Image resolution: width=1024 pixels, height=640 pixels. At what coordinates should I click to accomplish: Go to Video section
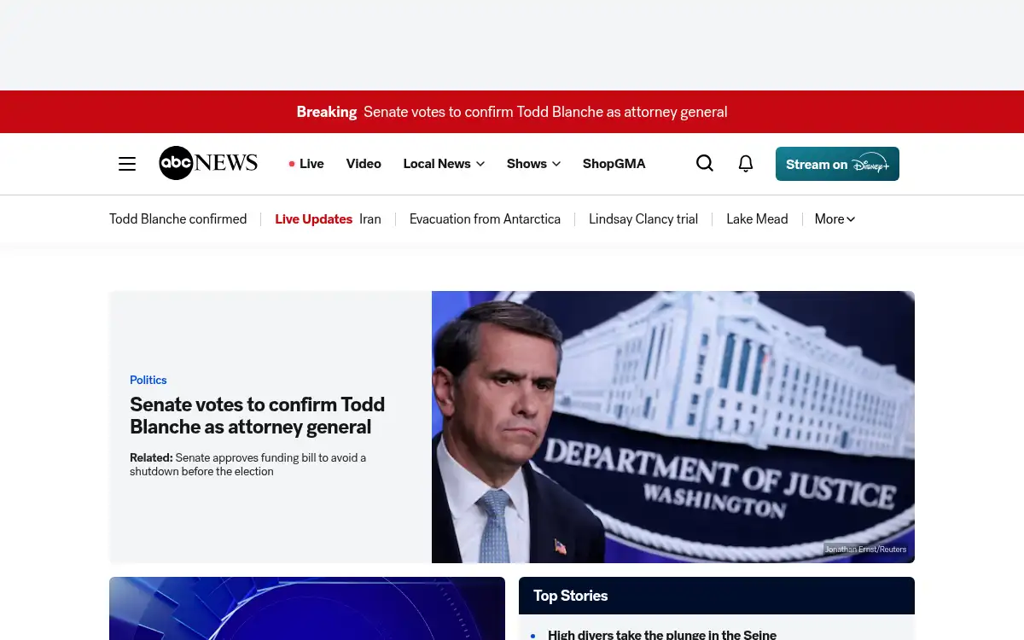pyautogui.click(x=364, y=164)
